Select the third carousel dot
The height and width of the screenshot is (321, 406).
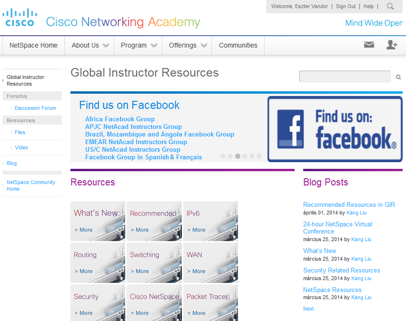point(238,156)
